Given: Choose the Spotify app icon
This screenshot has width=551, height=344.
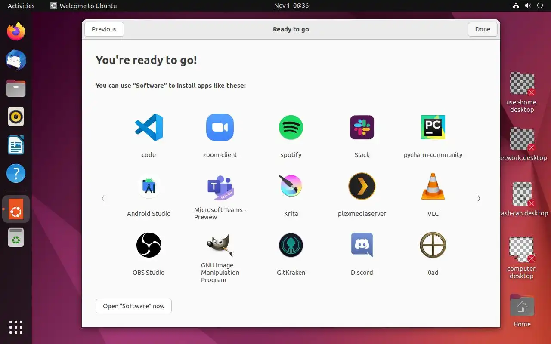Looking at the screenshot, I should point(291,127).
